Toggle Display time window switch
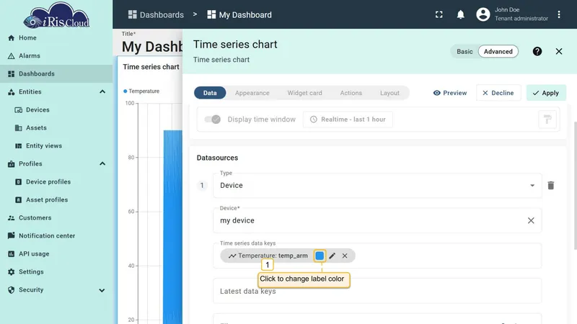 click(x=212, y=120)
